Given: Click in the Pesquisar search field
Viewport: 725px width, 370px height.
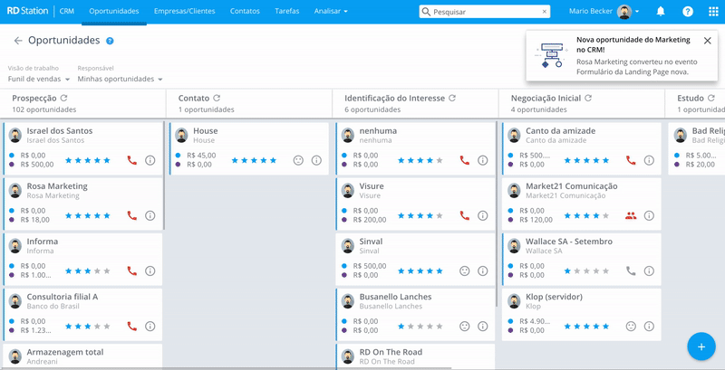Looking at the screenshot, I should [x=485, y=12].
